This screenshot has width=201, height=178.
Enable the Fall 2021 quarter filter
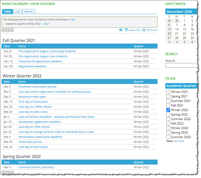(x=168, y=105)
